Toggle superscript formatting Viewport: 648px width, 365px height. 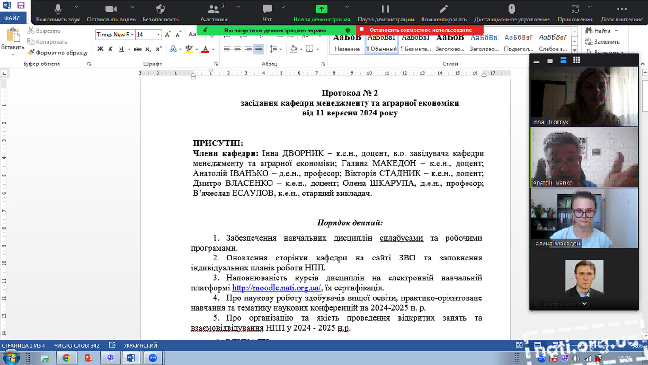click(158, 49)
